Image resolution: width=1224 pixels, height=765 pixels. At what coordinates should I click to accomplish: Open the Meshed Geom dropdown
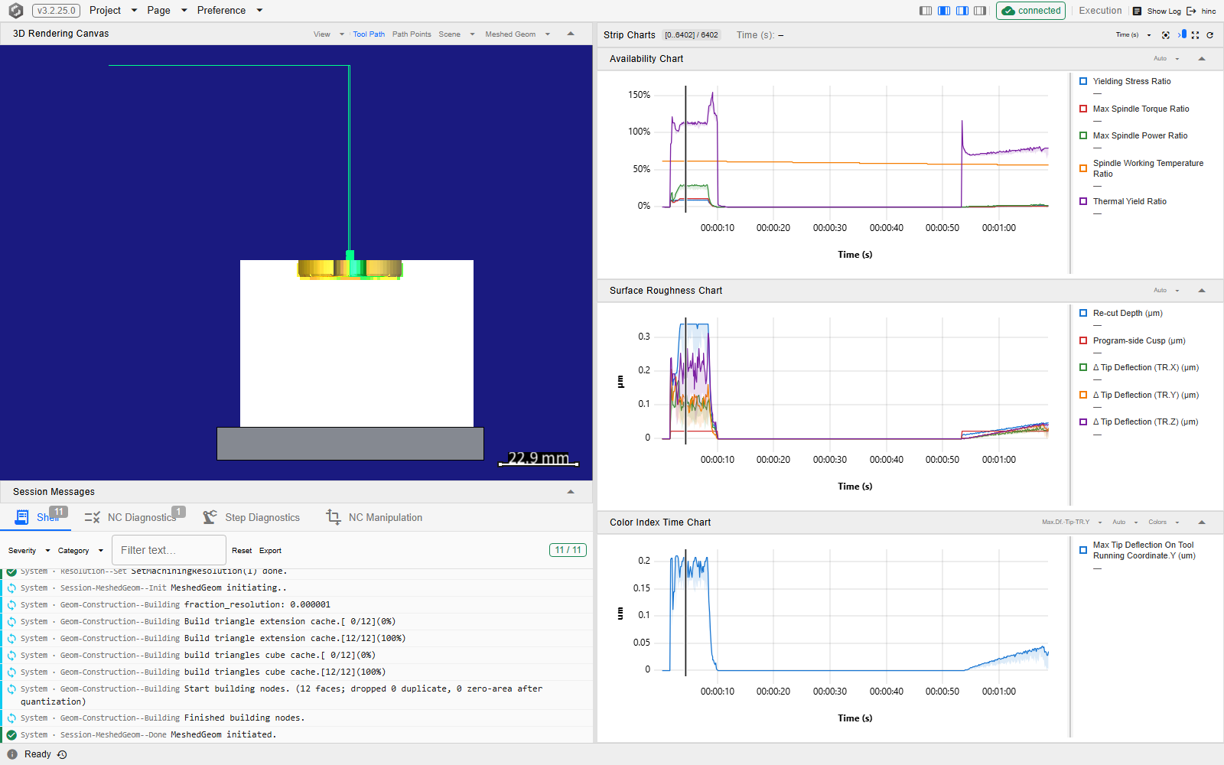point(518,34)
